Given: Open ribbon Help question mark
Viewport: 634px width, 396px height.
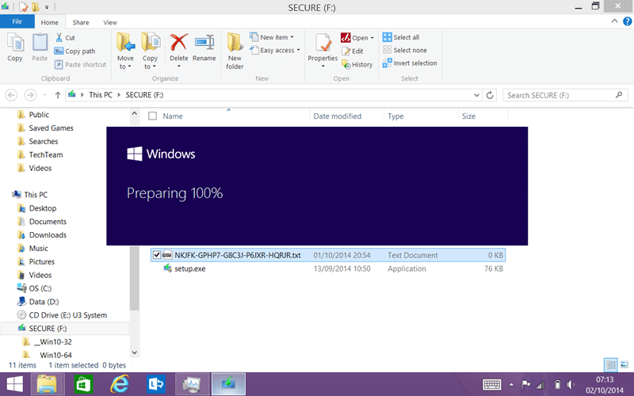Looking at the screenshot, I should click(627, 21).
